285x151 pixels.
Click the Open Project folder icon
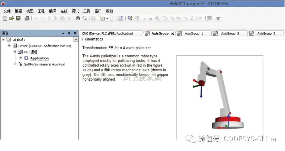click(x=11, y=18)
